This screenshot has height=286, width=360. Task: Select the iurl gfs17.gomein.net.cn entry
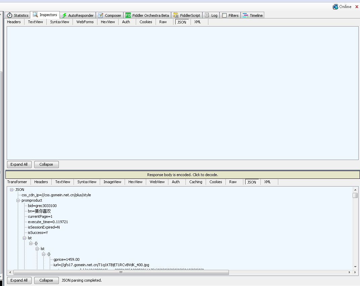coord(101,265)
